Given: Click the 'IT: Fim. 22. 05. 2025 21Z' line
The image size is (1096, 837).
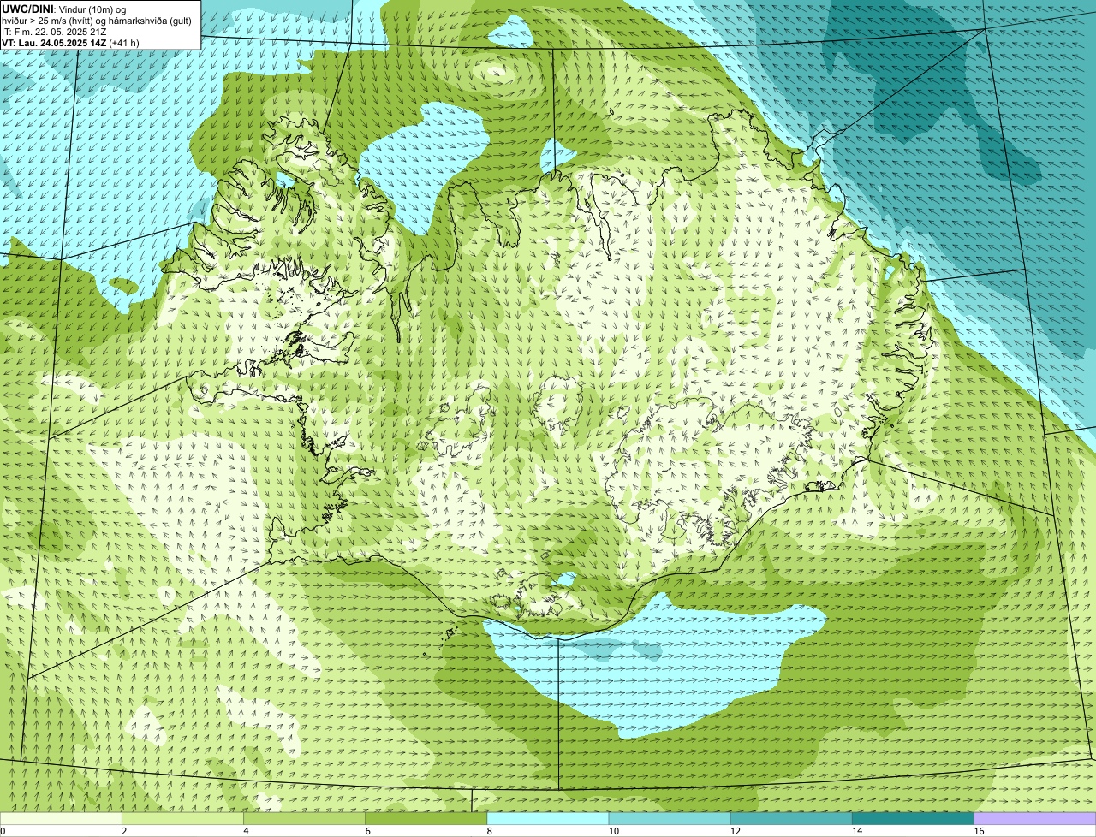Looking at the screenshot, I should point(54,31).
